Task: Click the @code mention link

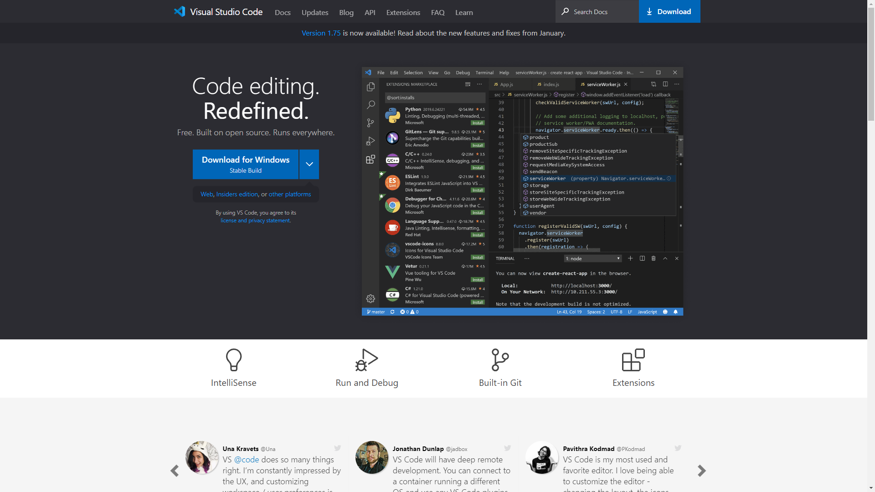Action: point(247,460)
